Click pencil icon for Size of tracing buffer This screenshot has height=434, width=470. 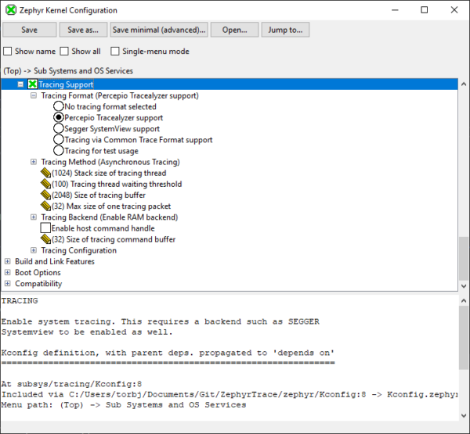(45, 195)
